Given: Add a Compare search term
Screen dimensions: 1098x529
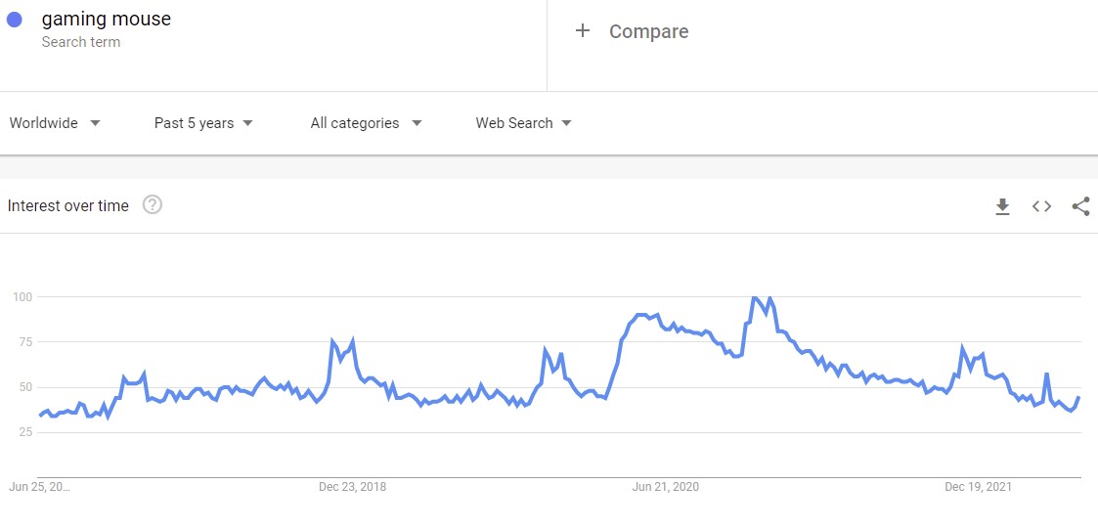Looking at the screenshot, I should (x=648, y=31).
